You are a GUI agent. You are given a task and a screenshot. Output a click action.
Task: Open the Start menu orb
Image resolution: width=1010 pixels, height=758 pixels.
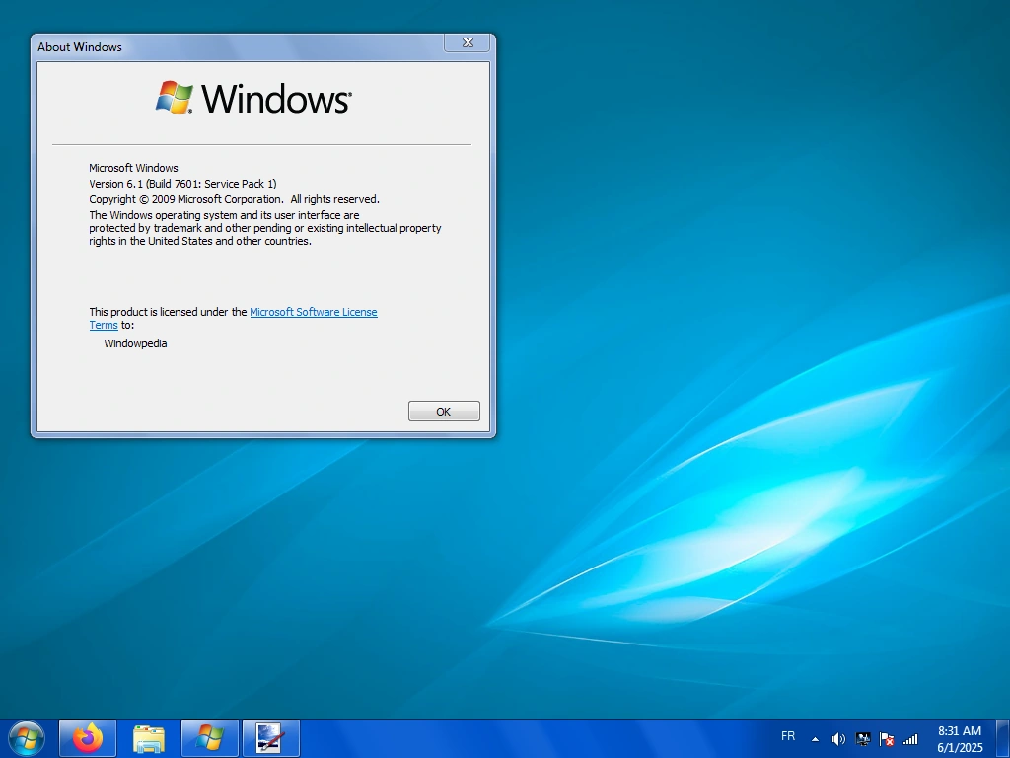tap(27, 738)
